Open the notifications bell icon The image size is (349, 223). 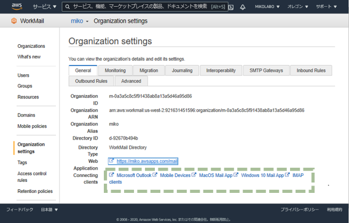243,7
